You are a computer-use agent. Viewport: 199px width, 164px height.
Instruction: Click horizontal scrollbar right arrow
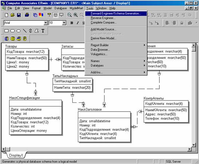click(x=190, y=149)
